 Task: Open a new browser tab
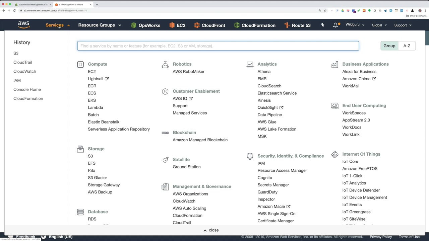(x=97, y=5)
